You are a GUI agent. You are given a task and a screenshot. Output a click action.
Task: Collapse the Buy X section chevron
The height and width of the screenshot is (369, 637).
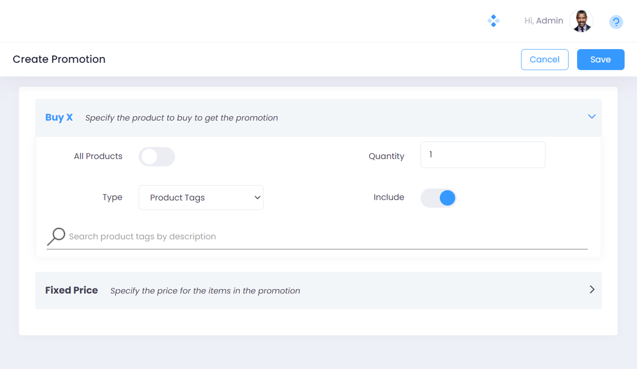[592, 116]
